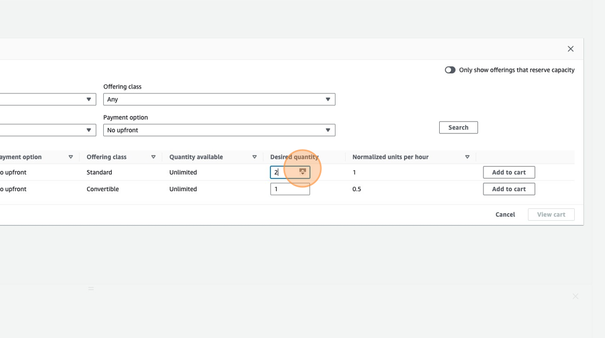Sort by Normalized units per hour arrow
This screenshot has height=338, width=605.
467,157
